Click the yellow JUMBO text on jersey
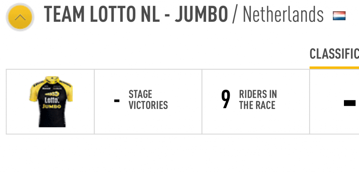This screenshot has height=173, width=359. 52,106
